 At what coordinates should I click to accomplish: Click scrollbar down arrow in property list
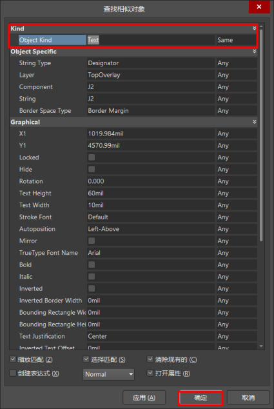[x=261, y=346]
